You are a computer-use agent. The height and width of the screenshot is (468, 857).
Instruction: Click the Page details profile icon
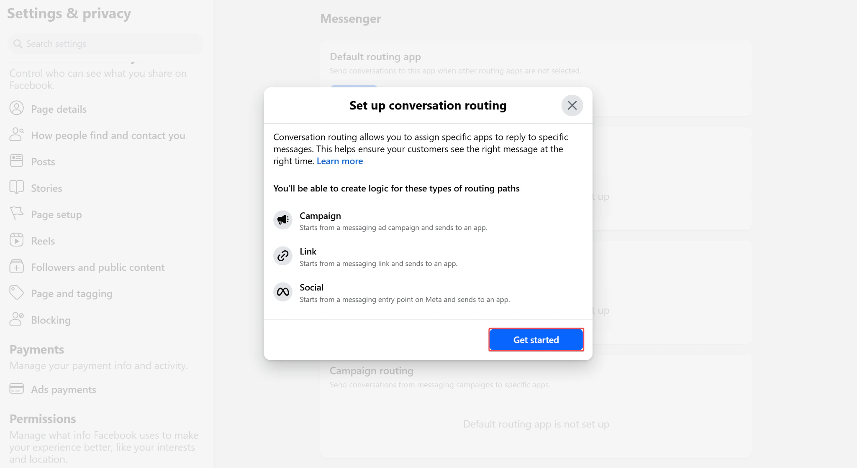pos(17,108)
